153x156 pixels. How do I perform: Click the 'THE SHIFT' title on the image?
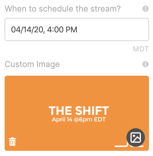[79, 110]
